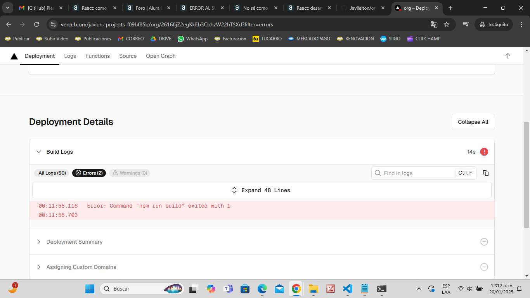This screenshot has height=298, width=530.
Task: Open the Source tab
Action: [x=128, y=56]
